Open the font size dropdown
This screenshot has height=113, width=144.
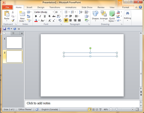(x=61, y=12)
